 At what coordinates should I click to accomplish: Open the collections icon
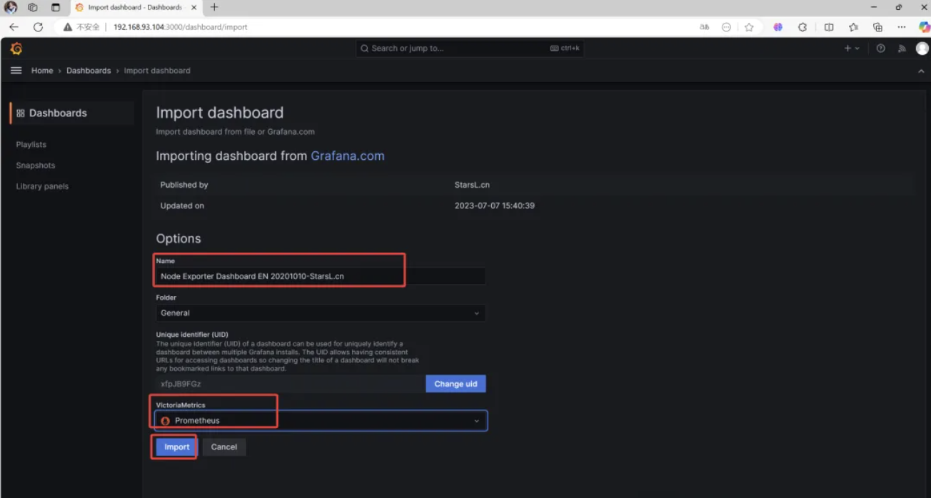tap(877, 27)
